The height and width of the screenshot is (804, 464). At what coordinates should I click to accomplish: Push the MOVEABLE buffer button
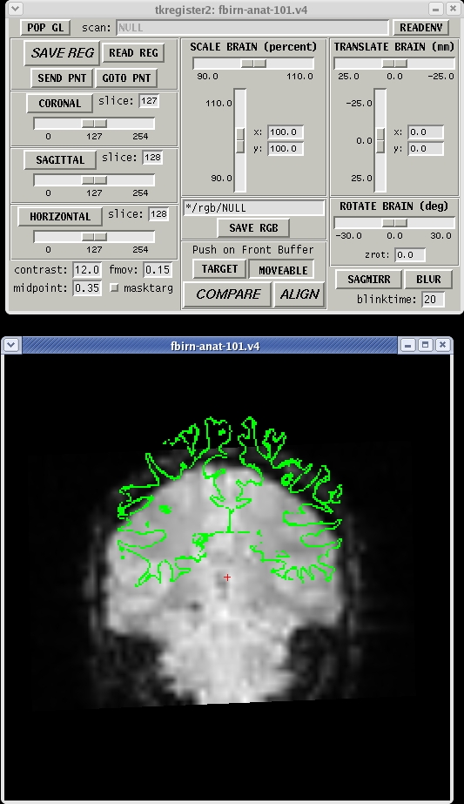coord(283,270)
